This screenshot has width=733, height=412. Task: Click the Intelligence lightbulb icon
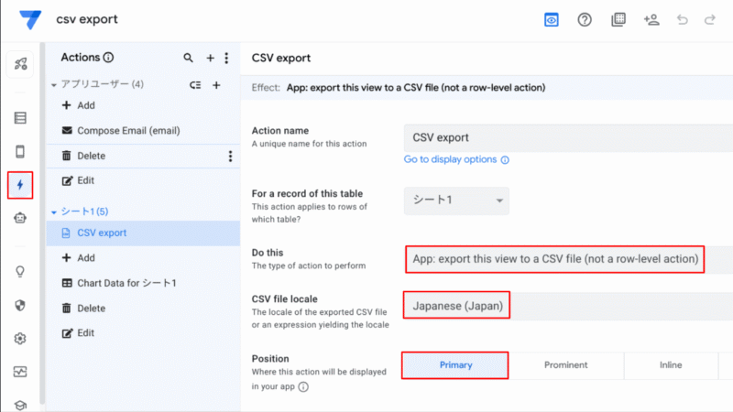20,271
